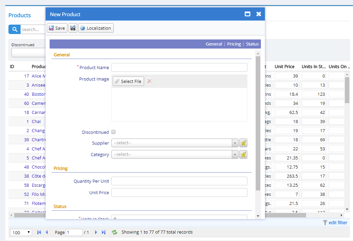Screen dimensions: 353x241
Task: Click into the Product Name field
Action: [x=179, y=67]
